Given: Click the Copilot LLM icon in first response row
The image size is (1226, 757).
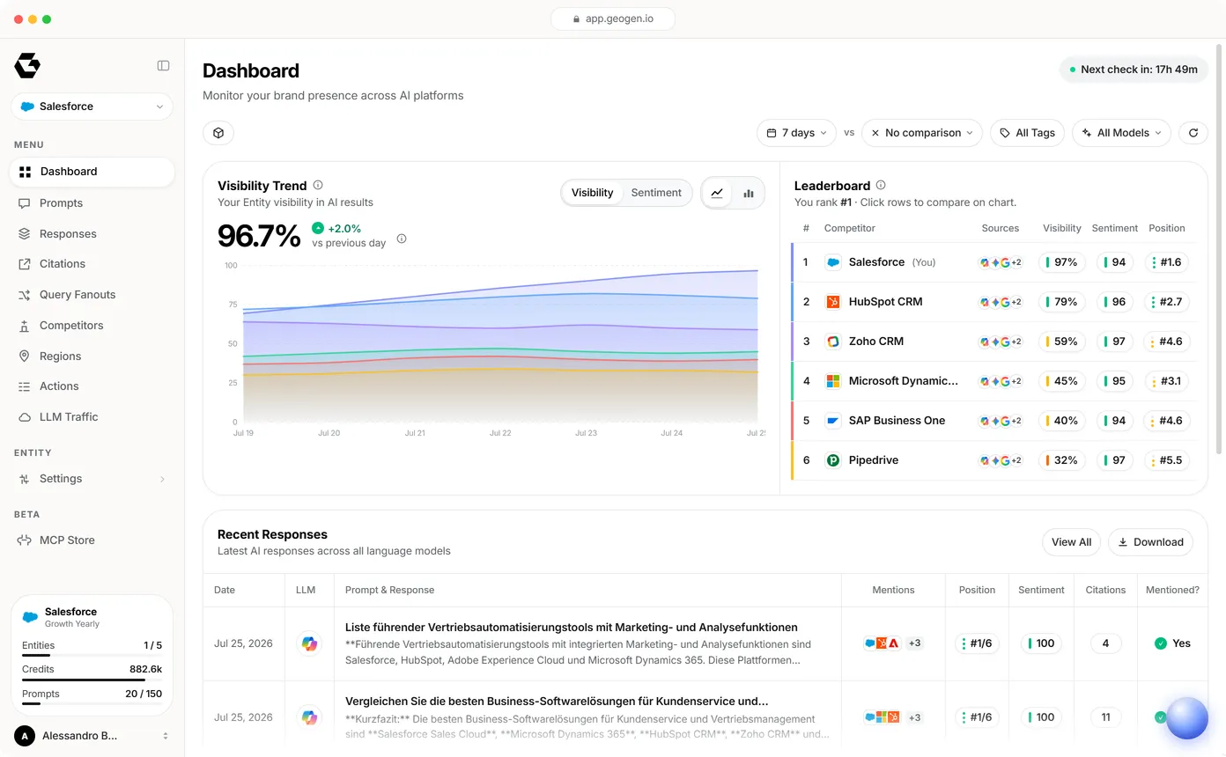Looking at the screenshot, I should pos(309,643).
